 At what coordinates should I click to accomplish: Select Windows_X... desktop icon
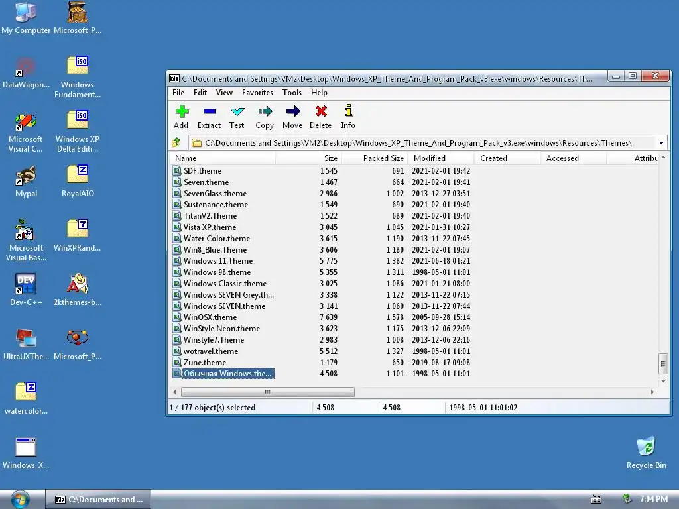tap(26, 453)
